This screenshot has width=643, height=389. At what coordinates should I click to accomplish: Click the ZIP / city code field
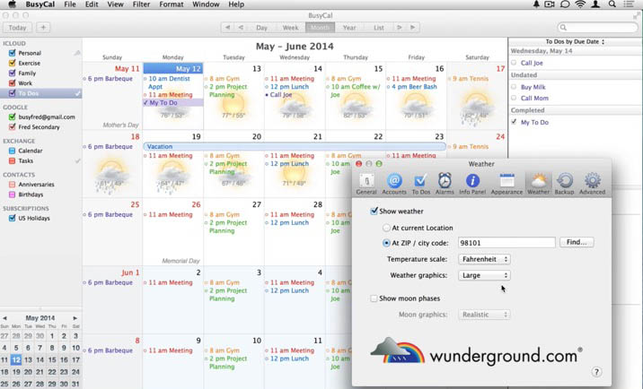pyautogui.click(x=506, y=243)
